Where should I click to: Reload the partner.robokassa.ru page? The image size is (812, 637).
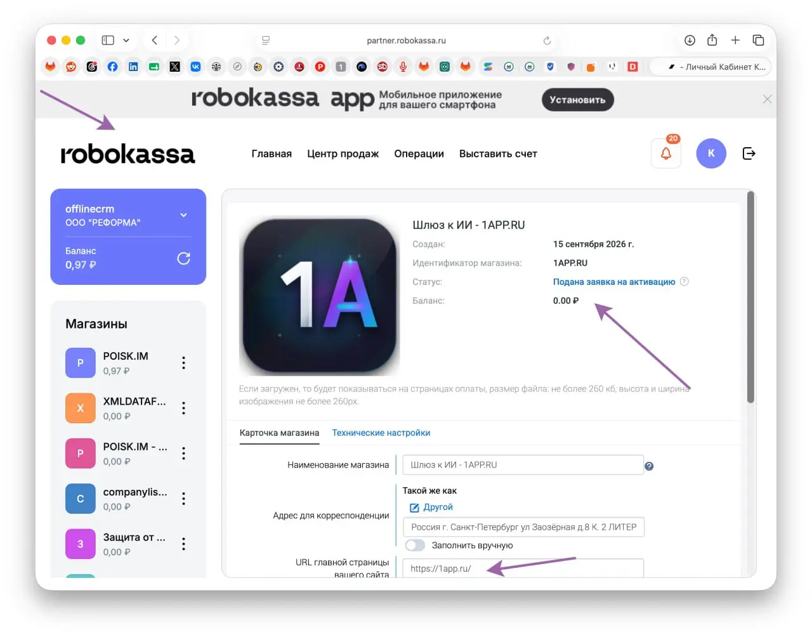coord(547,41)
